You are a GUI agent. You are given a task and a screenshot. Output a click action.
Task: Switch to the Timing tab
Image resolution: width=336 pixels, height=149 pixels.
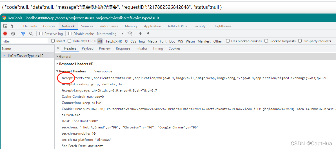tap(158, 48)
